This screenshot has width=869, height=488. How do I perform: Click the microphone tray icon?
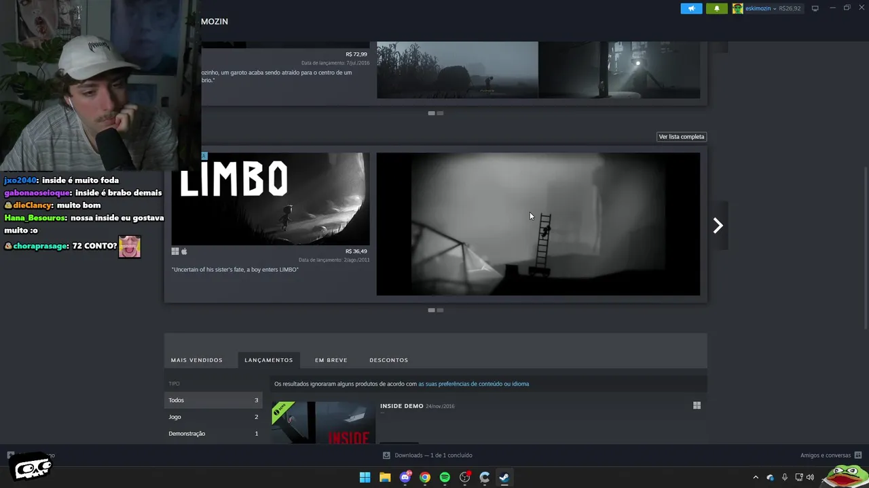(785, 477)
